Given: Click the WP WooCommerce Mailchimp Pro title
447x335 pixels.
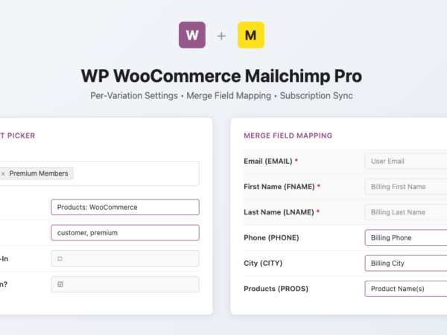Looking at the screenshot, I should click(x=222, y=77).
